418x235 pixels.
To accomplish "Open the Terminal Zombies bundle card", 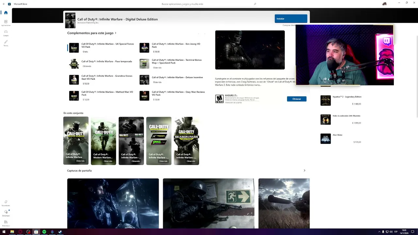I will pyautogui.click(x=159, y=141).
